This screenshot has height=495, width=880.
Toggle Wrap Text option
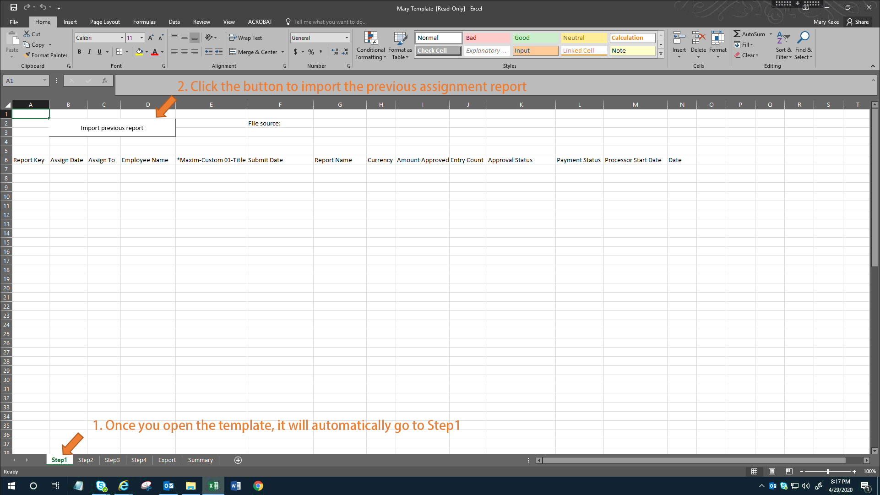[245, 38]
